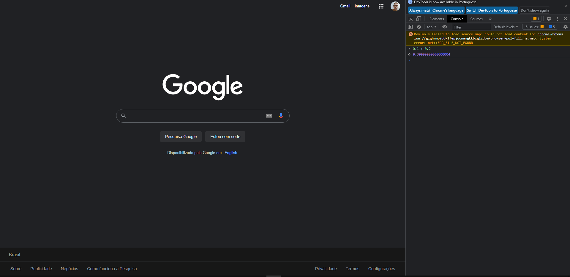Viewport: 570px width, 277px height.
Task: Open the Default levels dropdown
Action: click(506, 27)
